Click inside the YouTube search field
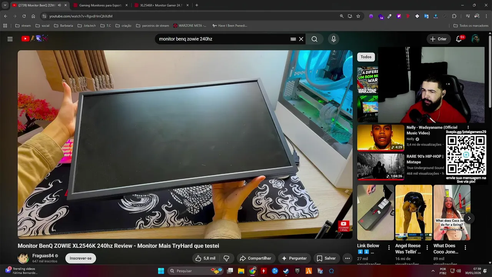 click(x=223, y=39)
